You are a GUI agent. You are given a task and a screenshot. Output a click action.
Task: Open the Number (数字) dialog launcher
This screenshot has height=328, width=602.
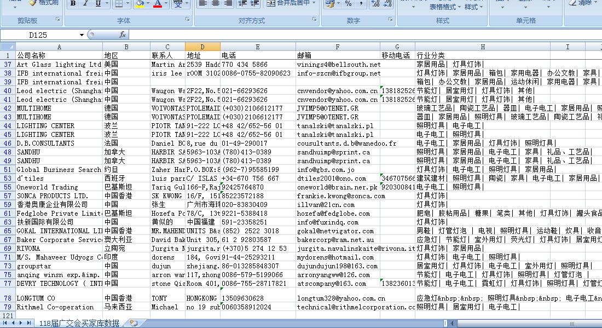pyautogui.click(x=390, y=19)
